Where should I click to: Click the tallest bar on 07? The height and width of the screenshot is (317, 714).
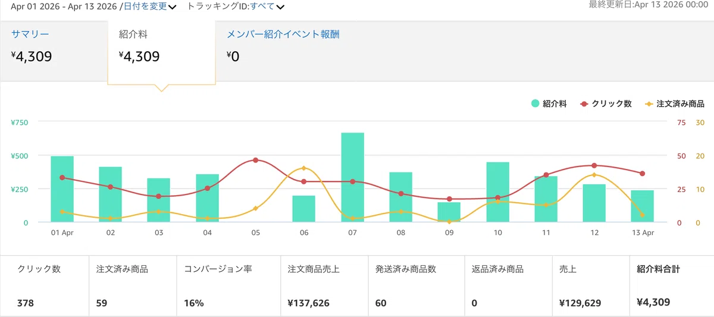click(x=352, y=177)
